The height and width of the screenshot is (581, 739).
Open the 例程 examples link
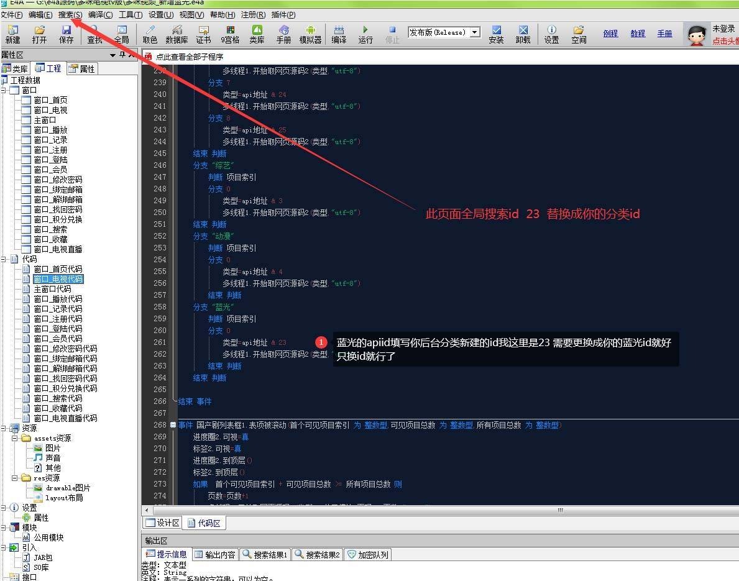pos(610,34)
